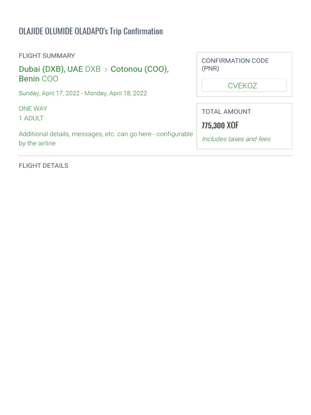Click the ONE WAY trip type label
The image size is (311, 415).
pos(33,109)
